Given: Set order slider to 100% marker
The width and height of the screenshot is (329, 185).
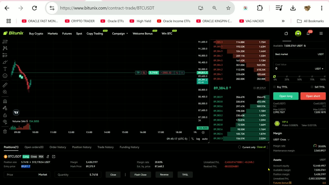Looking at the screenshot, I should pyautogui.click(x=324, y=77).
